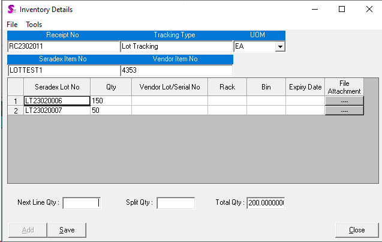
Task: Click the Next Line Qty input field
Action: coord(81,203)
